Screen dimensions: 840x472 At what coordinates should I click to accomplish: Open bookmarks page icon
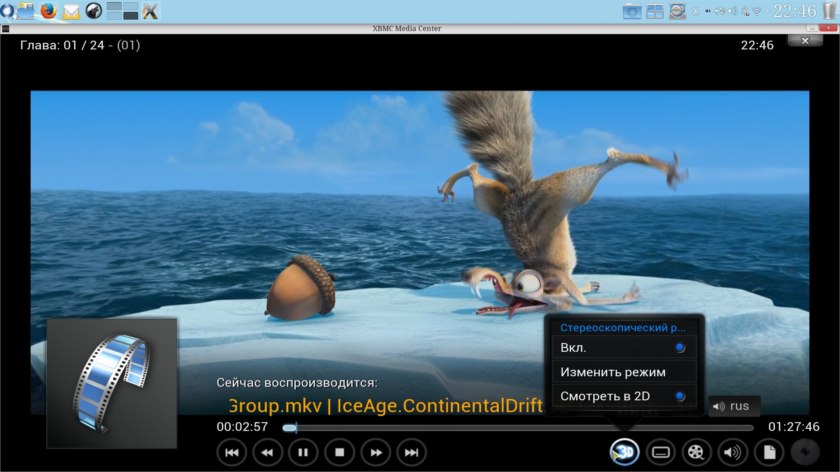pyautogui.click(x=769, y=452)
